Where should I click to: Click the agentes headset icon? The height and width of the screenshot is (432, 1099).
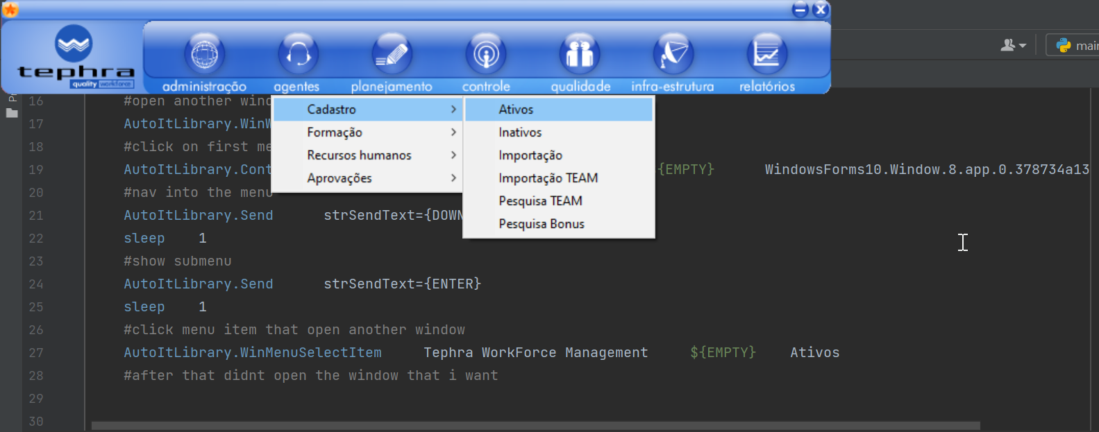pyautogui.click(x=298, y=54)
